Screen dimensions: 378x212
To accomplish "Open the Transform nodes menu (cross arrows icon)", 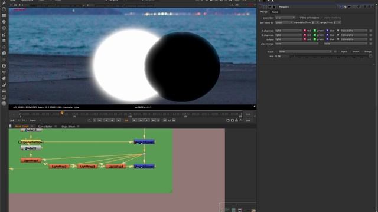I will (4, 47).
